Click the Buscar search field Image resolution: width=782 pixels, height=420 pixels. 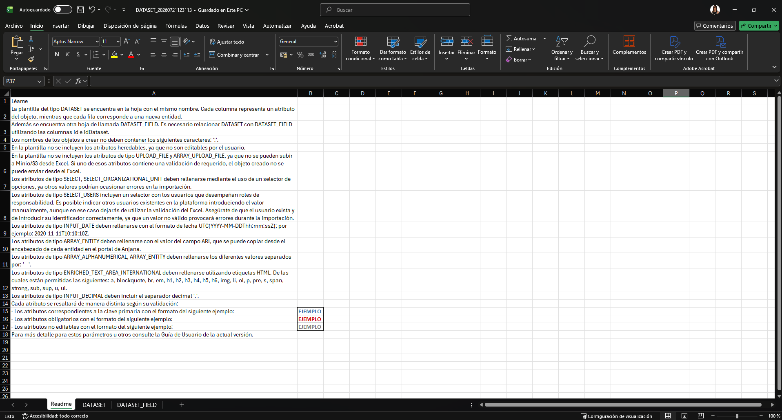pyautogui.click(x=395, y=10)
